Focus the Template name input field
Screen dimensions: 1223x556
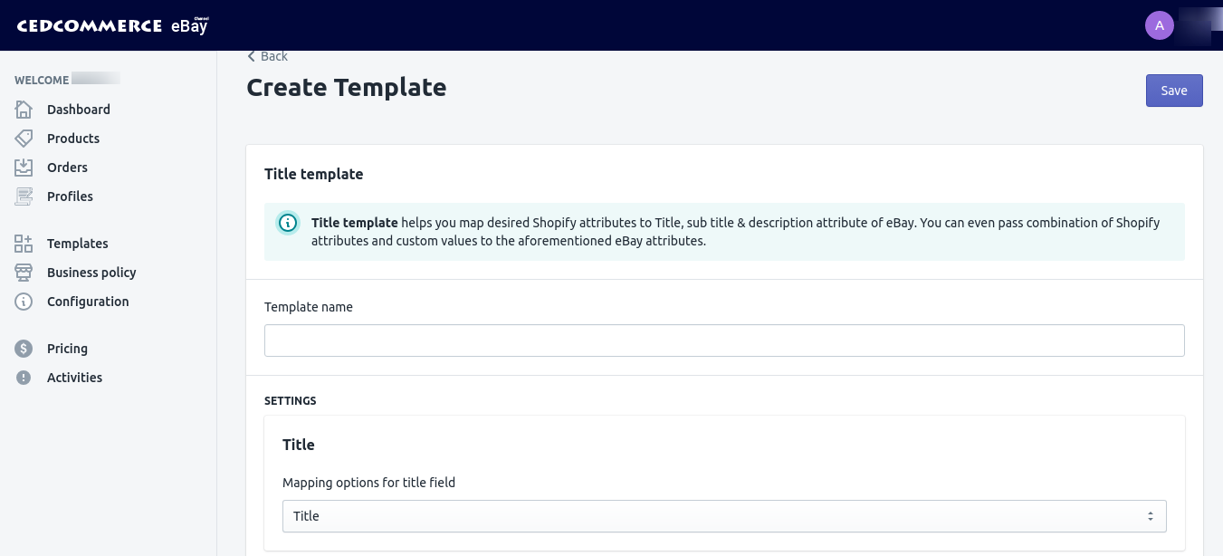click(x=724, y=340)
